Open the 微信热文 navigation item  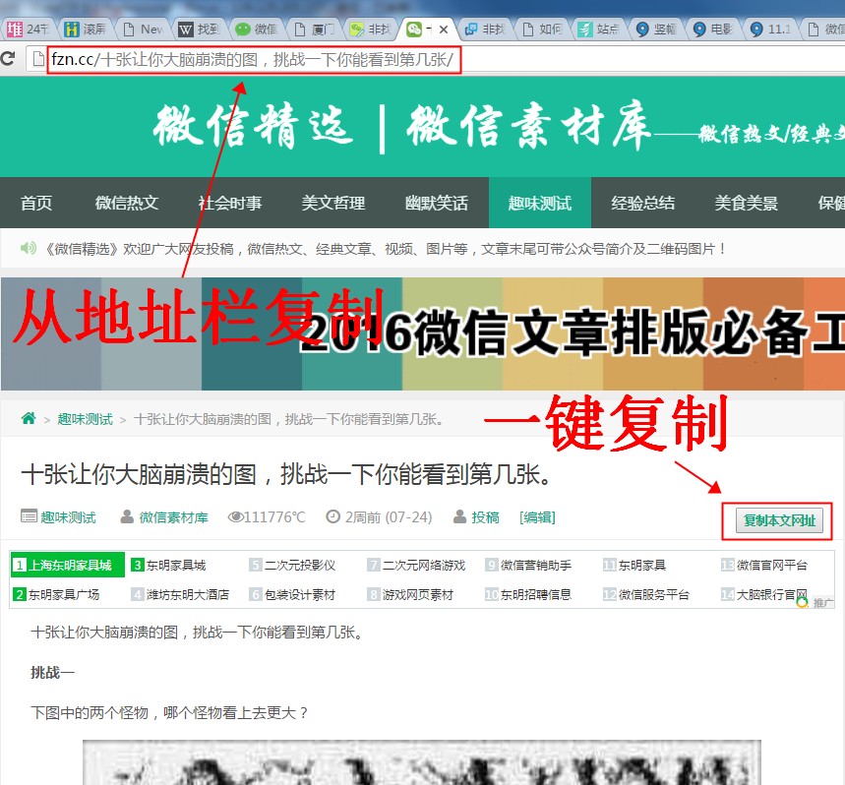pyautogui.click(x=127, y=203)
